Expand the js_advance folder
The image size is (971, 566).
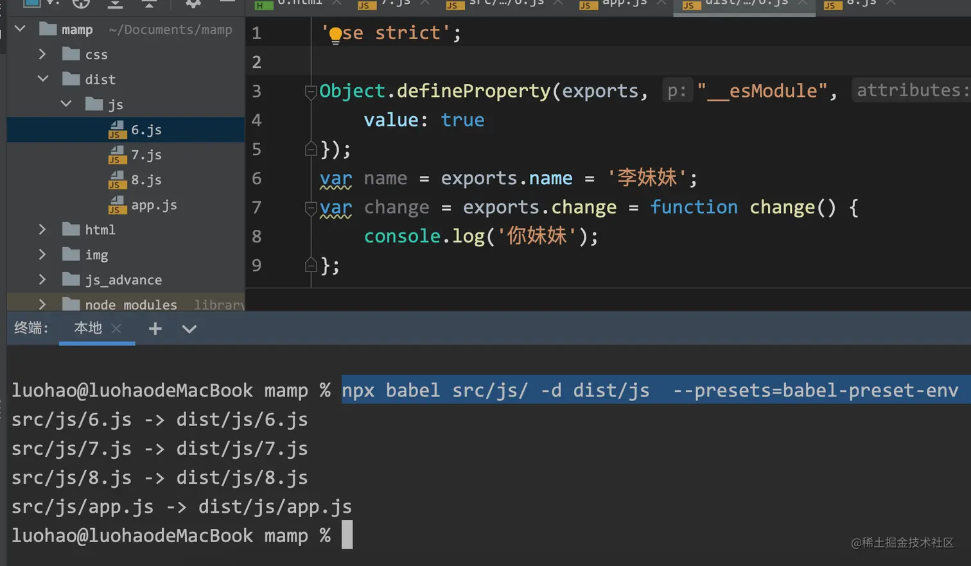pos(42,279)
